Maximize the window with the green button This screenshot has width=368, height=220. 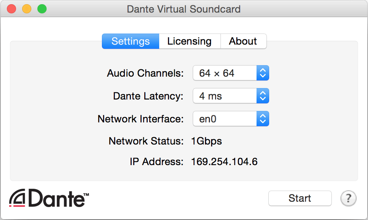coord(42,9)
